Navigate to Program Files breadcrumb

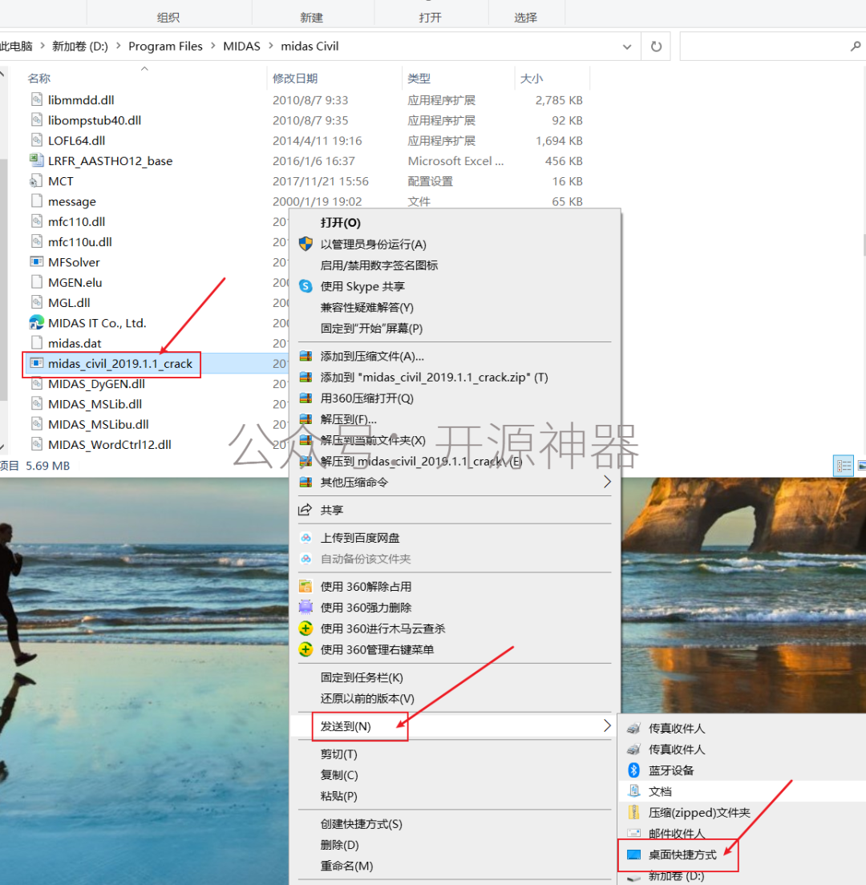click(165, 46)
